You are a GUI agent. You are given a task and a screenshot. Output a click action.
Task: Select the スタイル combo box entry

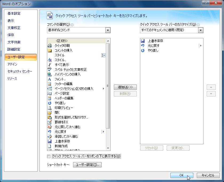tap(77, 55)
